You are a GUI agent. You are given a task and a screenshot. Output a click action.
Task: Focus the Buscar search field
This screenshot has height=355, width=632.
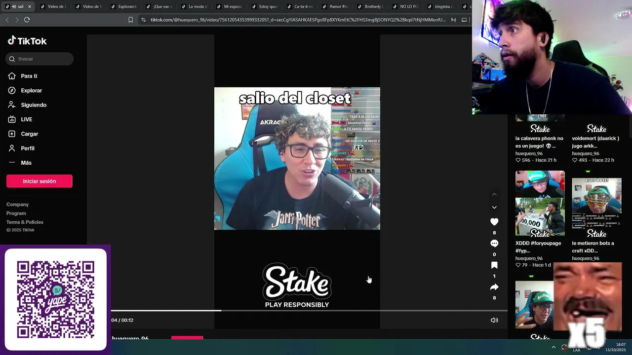point(39,59)
